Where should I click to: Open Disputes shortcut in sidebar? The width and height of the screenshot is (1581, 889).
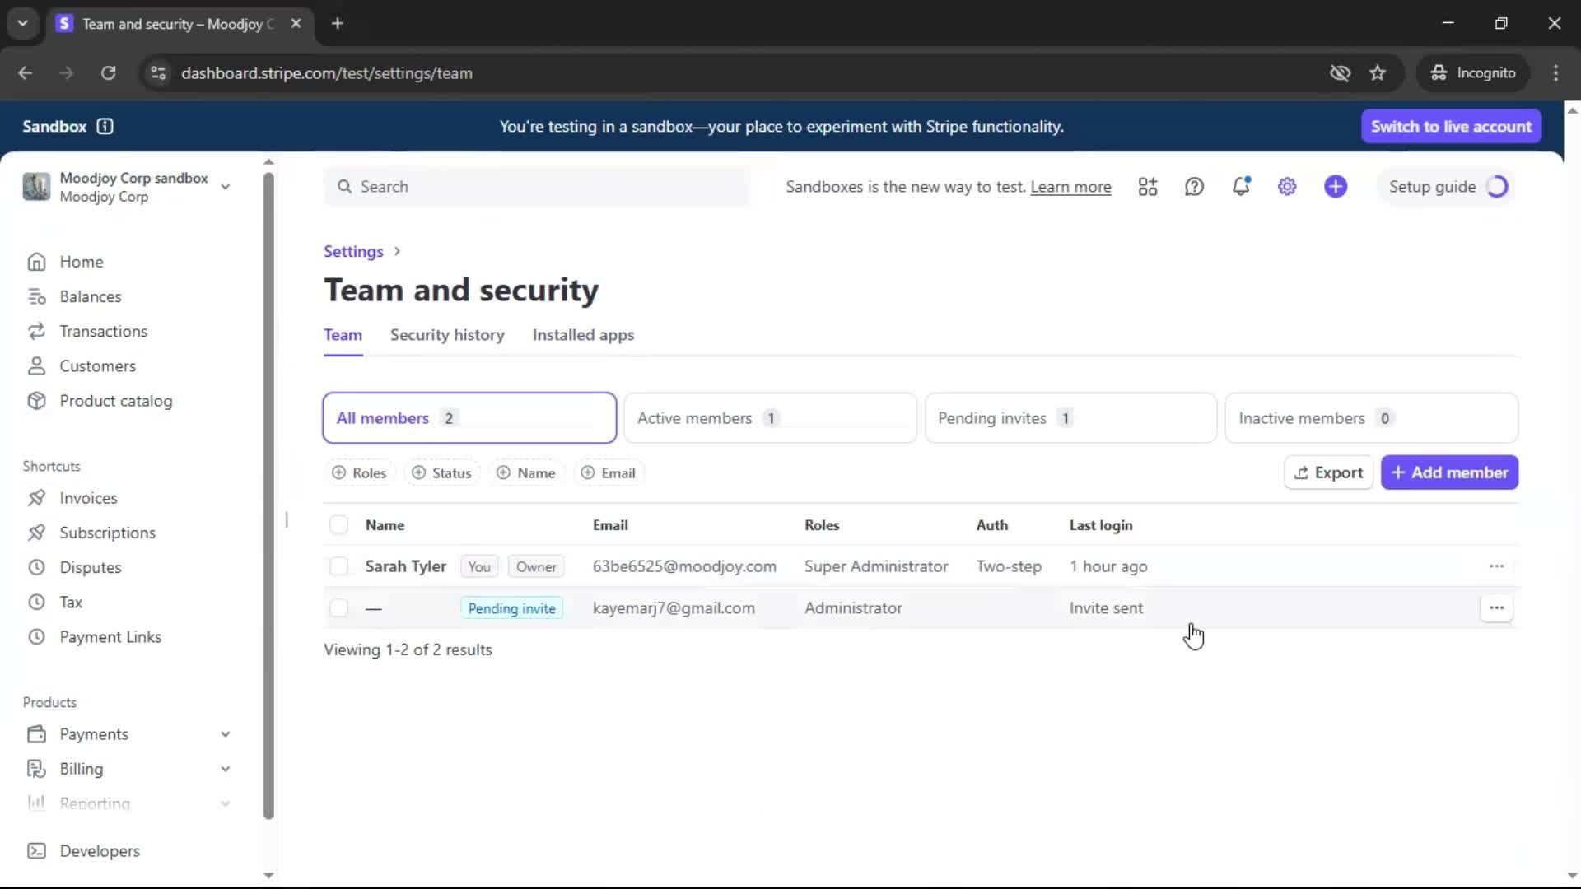pyautogui.click(x=90, y=567)
